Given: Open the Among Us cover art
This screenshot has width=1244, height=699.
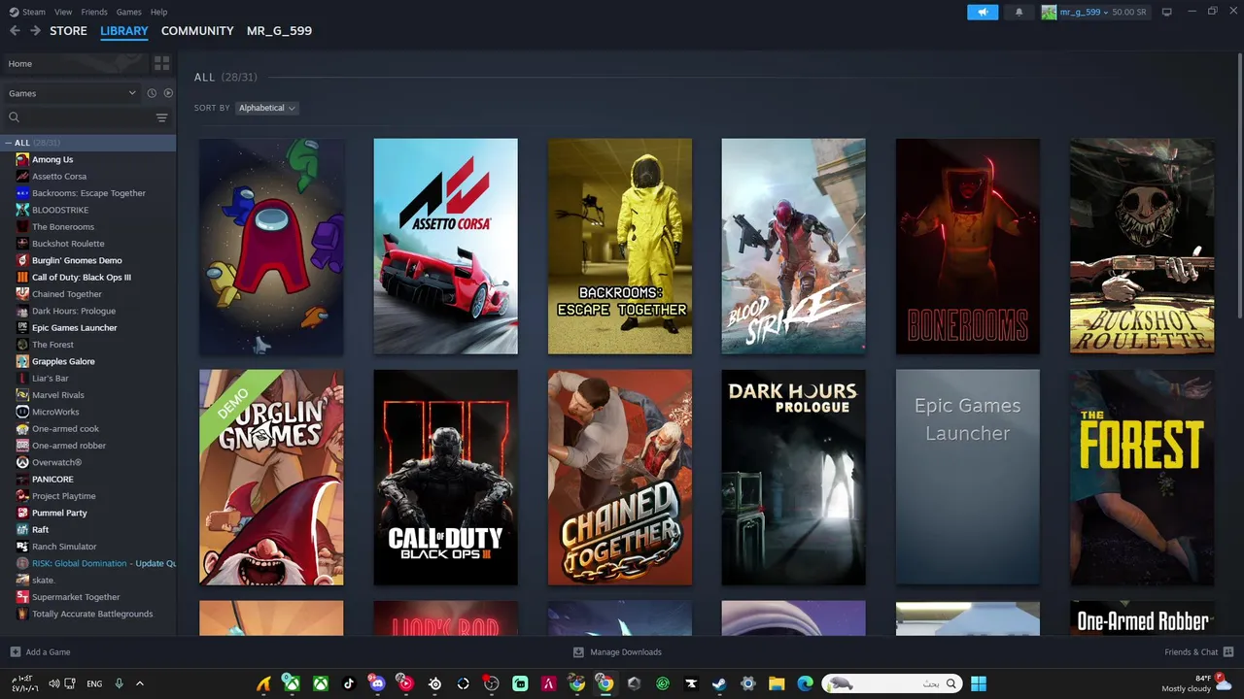Looking at the screenshot, I should [271, 247].
